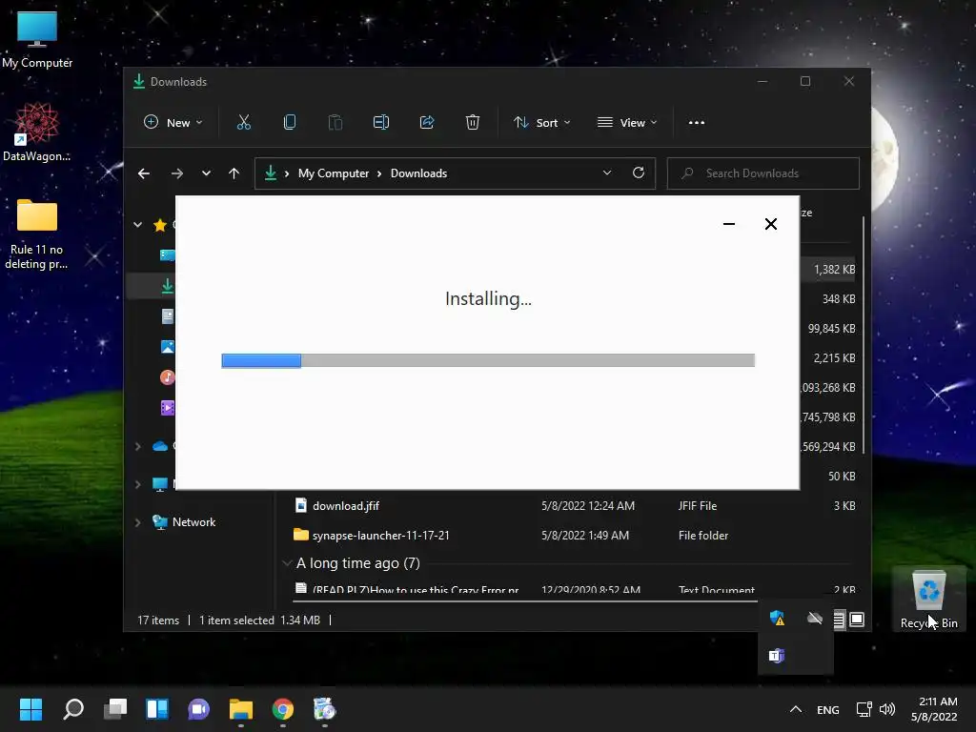Viewport: 976px width, 732px height.
Task: Switch to details view in status bar
Action: (840, 620)
